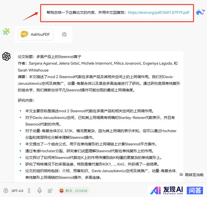Click the paper title line 论文标题

(50, 57)
